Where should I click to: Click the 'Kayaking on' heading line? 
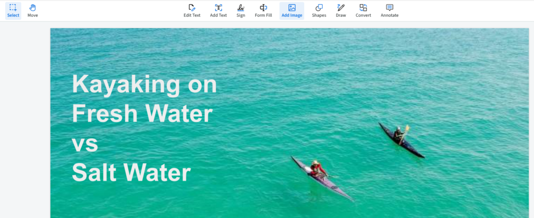[x=144, y=85]
